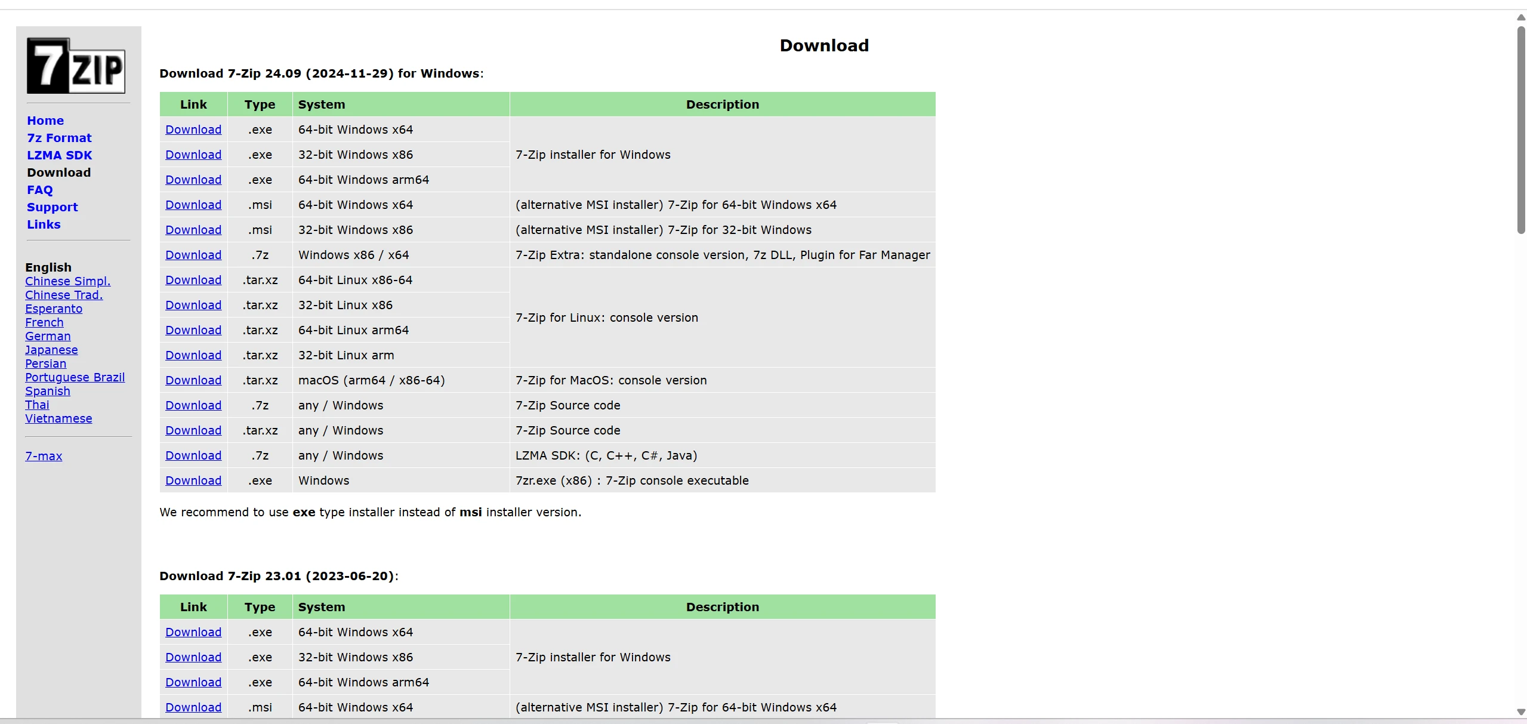This screenshot has height=724, width=1527.
Task: Download 24.09 .exe for 64-bit Windows x64
Action: 193,130
